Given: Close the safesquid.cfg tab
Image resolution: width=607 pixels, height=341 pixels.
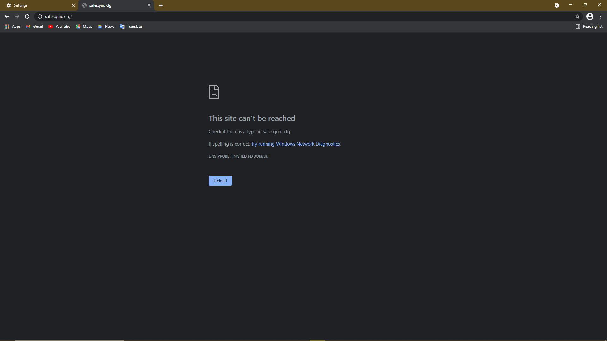Looking at the screenshot, I should (x=149, y=5).
